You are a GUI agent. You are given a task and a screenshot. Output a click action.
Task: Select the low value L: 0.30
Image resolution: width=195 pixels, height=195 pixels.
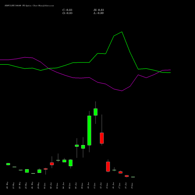point(99,13)
